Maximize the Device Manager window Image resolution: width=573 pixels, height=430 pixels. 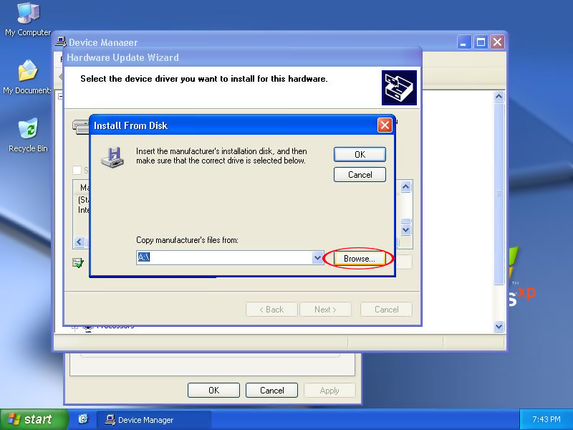(x=481, y=42)
